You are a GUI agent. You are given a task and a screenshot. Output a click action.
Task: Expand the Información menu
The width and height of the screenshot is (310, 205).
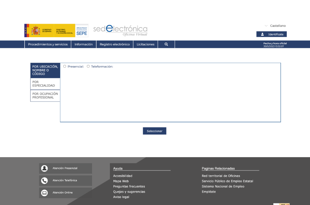point(84,44)
